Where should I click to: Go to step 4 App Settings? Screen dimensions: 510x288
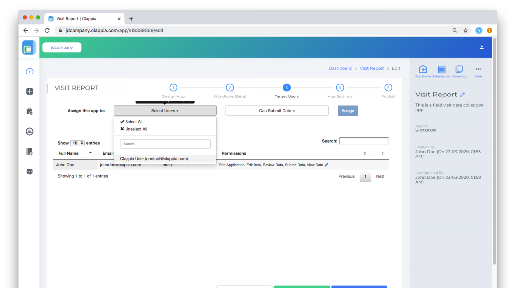coord(340,91)
